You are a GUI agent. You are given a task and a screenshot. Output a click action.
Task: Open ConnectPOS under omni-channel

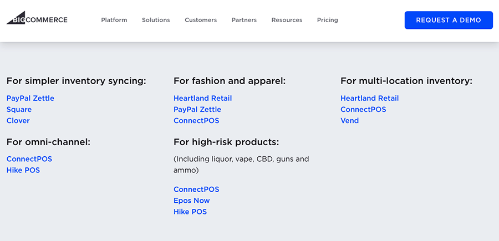click(29, 159)
